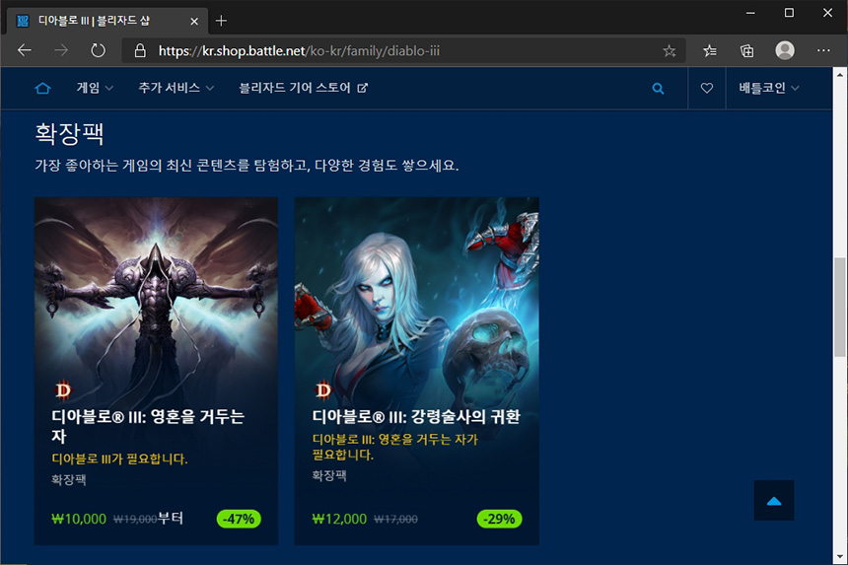Click the 확장팩 section heading
This screenshot has height=565, width=848.
[x=69, y=133]
